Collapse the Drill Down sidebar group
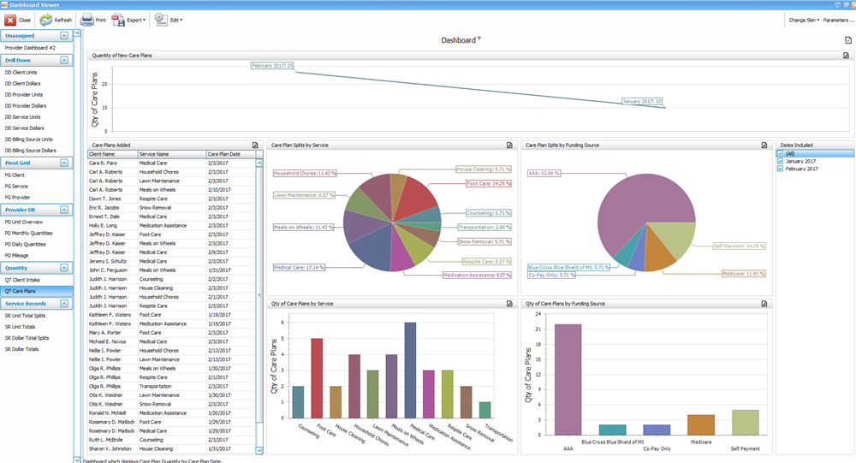This screenshot has height=463, width=856. (64, 61)
